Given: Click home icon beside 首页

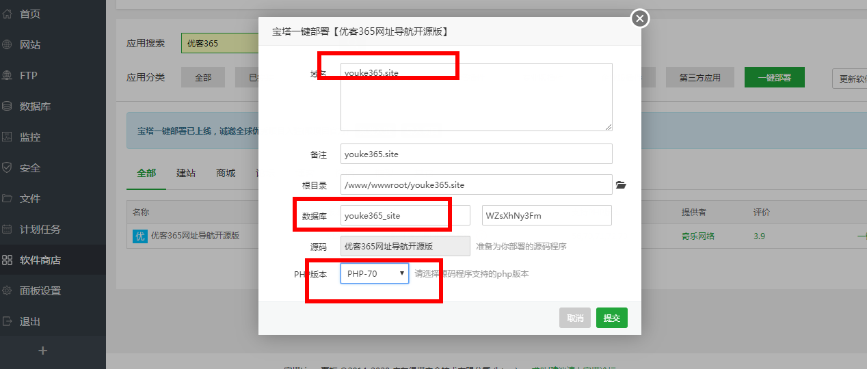Looking at the screenshot, I should (8, 14).
